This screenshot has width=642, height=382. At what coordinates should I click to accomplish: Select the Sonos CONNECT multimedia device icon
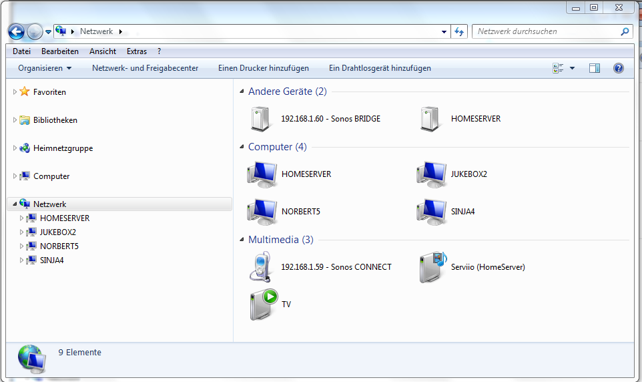261,267
